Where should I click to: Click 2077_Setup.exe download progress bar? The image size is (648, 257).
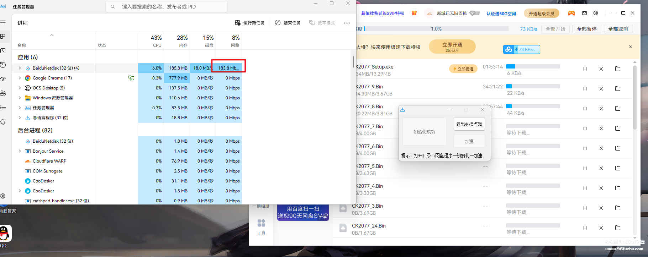pos(533,66)
